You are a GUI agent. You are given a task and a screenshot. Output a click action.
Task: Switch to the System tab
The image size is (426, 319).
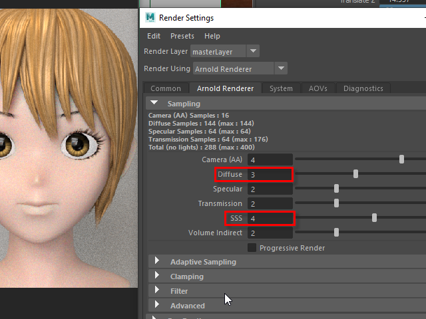281,88
